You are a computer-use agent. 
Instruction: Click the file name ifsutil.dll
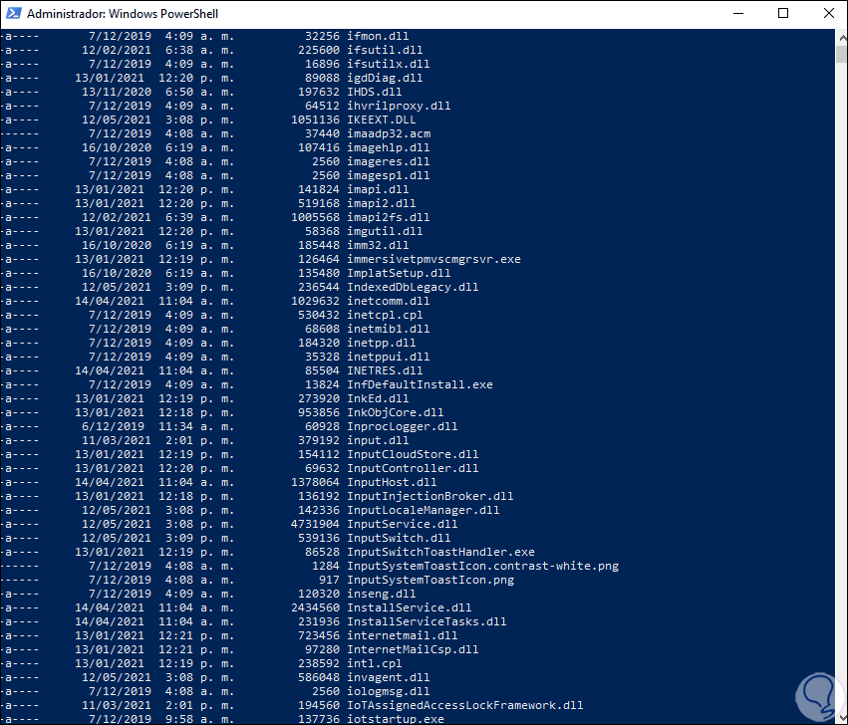click(385, 50)
